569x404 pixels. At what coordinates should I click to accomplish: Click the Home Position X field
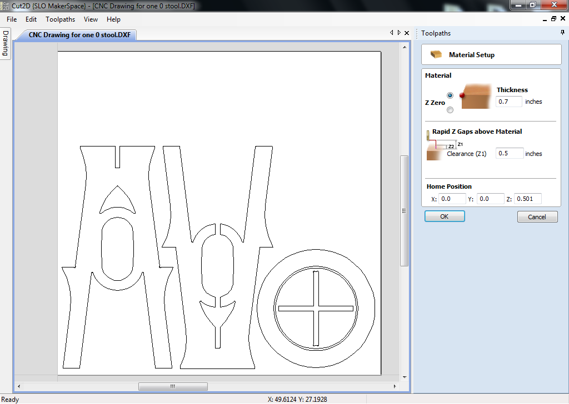[452, 199]
